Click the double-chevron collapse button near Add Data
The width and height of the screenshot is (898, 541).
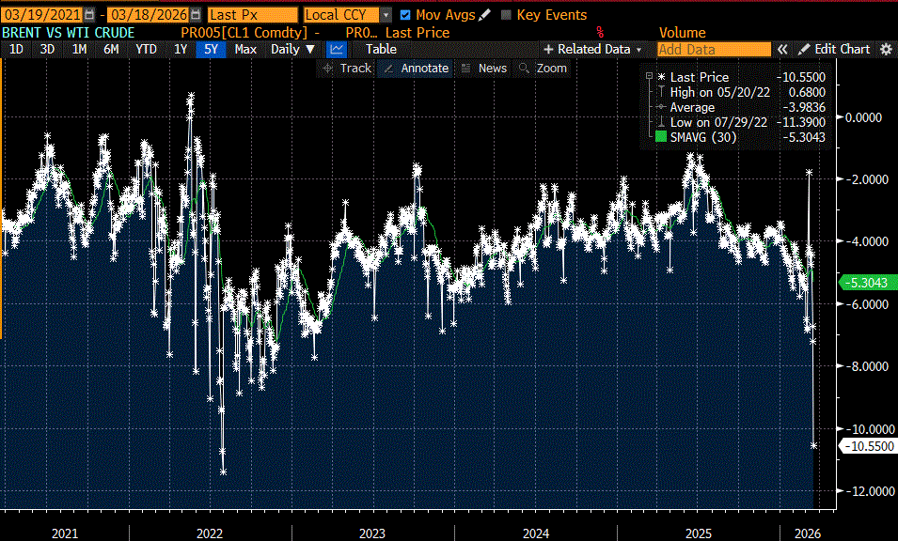(x=782, y=48)
